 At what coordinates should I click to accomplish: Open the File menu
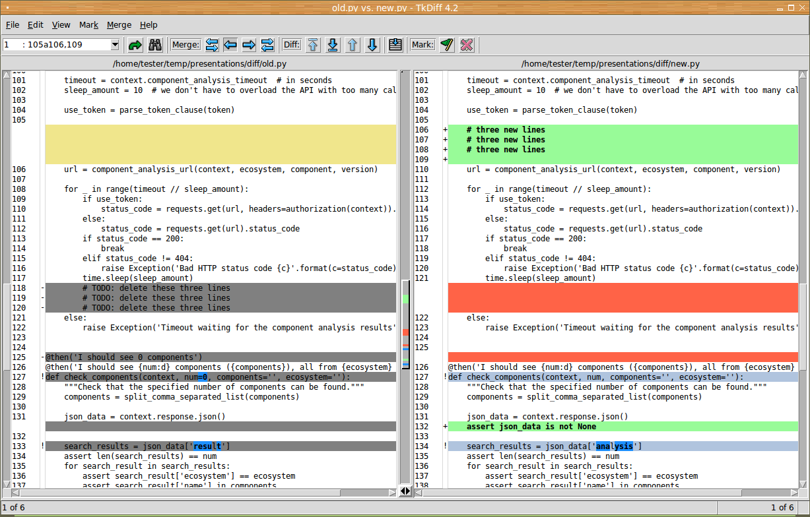pyautogui.click(x=13, y=25)
